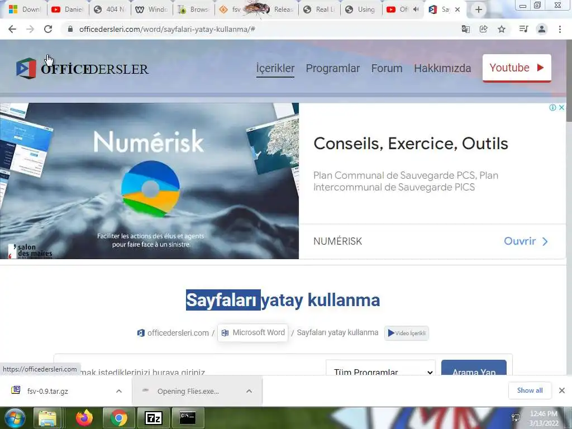572x429 pixels.
Task: Close the active Sayfaları tab
Action: [x=457, y=9]
